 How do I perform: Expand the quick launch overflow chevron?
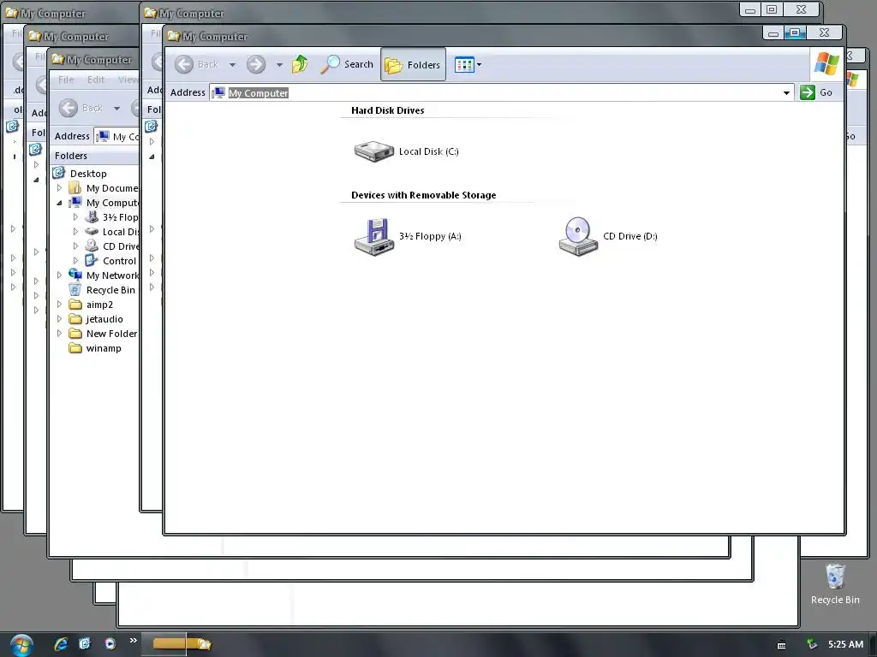tap(133, 640)
